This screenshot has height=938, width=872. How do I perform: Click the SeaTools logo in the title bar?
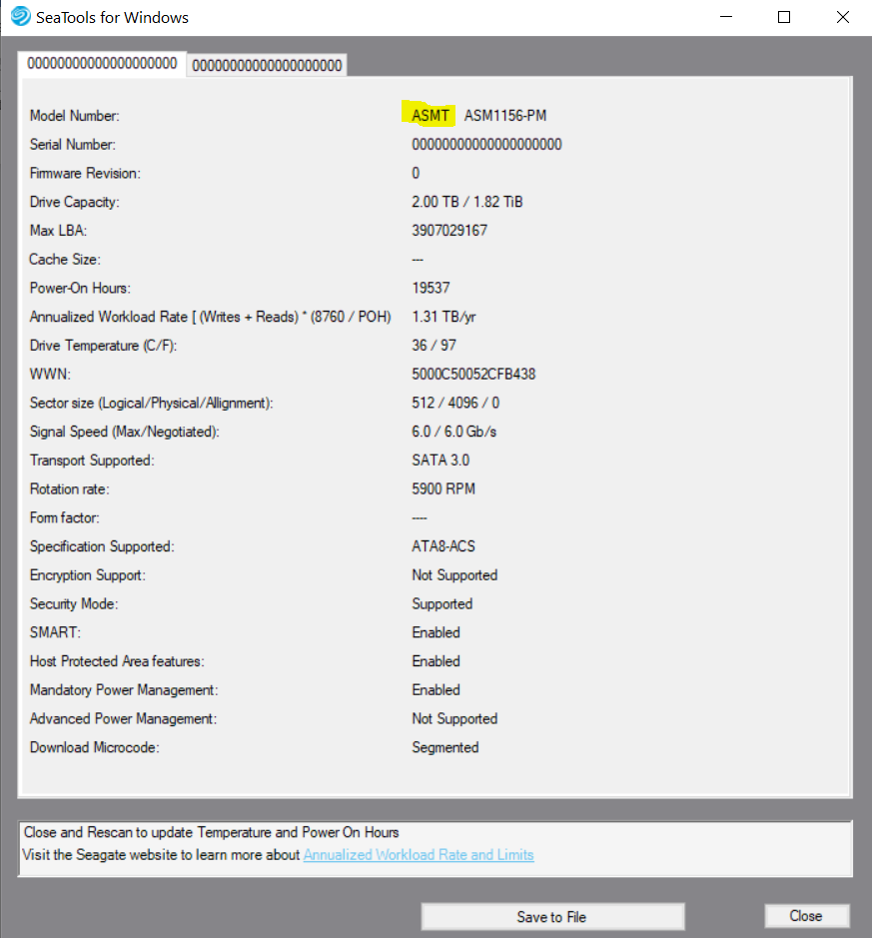[x=20, y=16]
